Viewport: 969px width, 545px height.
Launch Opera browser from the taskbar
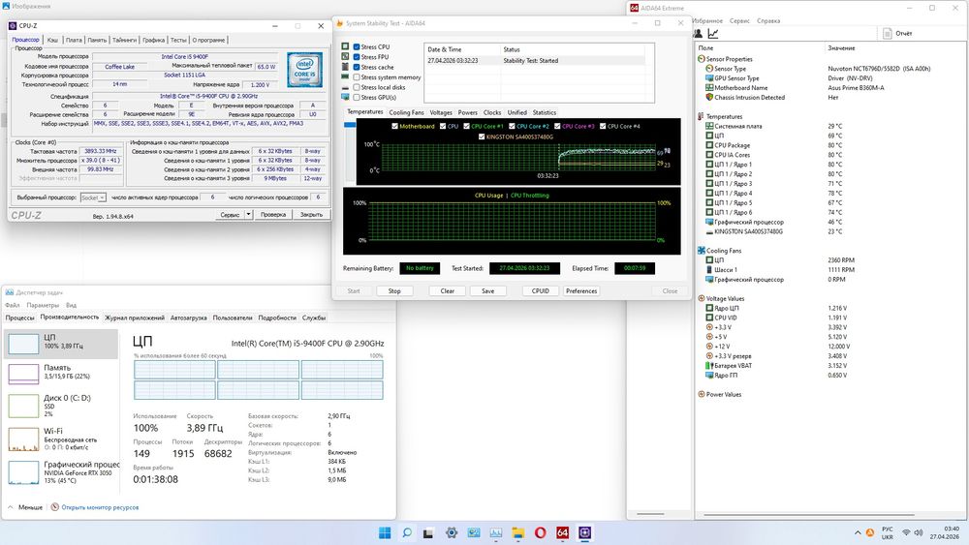[x=540, y=532]
